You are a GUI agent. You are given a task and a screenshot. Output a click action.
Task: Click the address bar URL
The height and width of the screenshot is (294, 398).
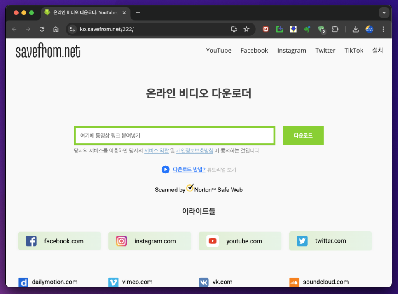pos(107,29)
